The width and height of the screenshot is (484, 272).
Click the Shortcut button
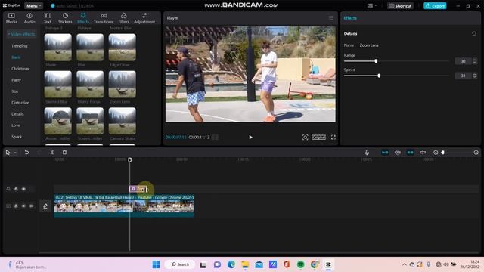400,6
